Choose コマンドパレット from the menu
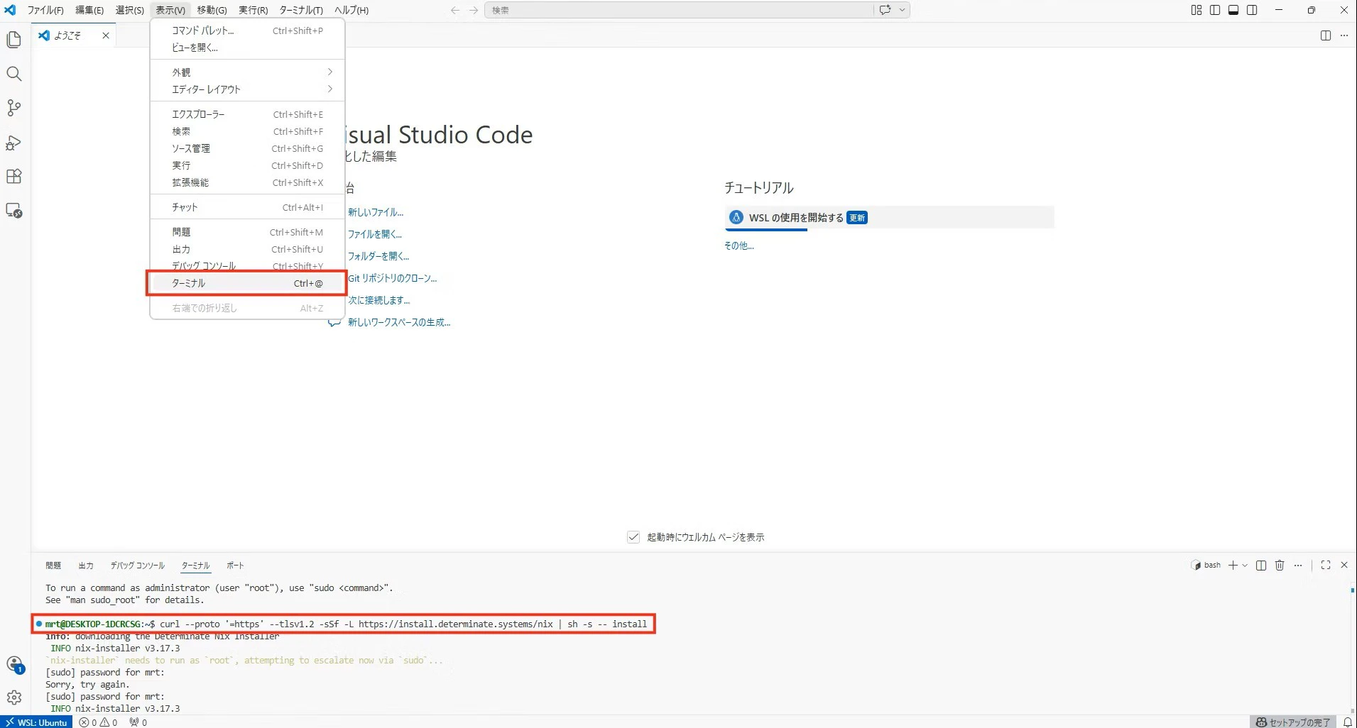The image size is (1357, 728). point(247,31)
